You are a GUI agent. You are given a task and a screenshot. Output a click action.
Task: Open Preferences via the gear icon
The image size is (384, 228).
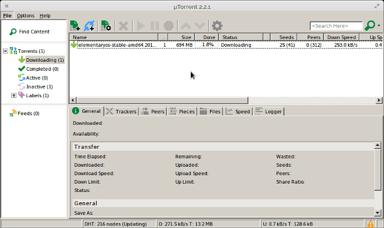[x=217, y=26]
